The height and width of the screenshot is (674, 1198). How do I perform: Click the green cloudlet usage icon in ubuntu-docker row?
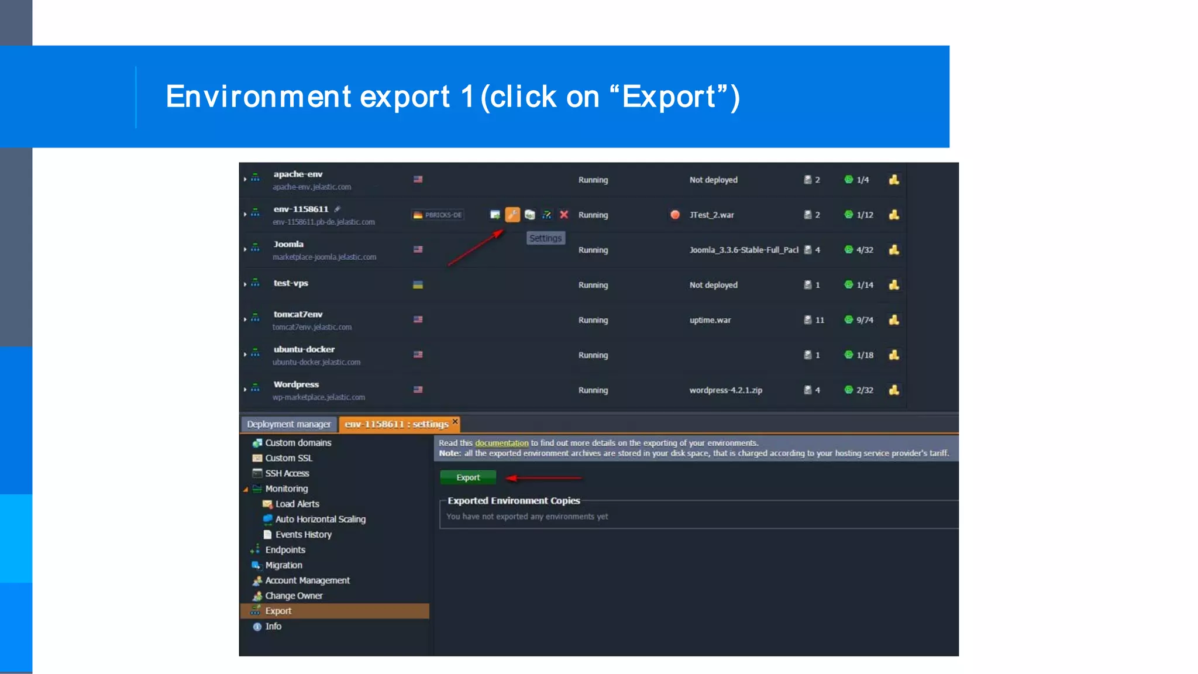click(848, 355)
